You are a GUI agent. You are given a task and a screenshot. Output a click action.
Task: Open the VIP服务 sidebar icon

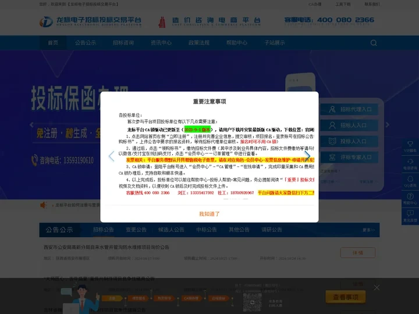point(410,147)
